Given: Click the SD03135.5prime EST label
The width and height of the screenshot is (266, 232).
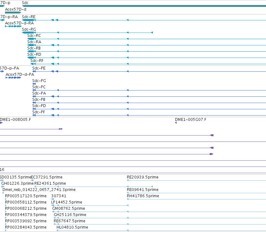Looking at the screenshot, I should point(15,177).
